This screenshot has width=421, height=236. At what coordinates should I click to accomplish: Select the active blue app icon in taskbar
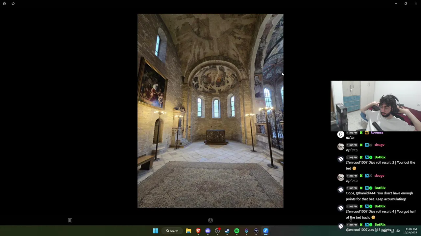tap(266, 231)
